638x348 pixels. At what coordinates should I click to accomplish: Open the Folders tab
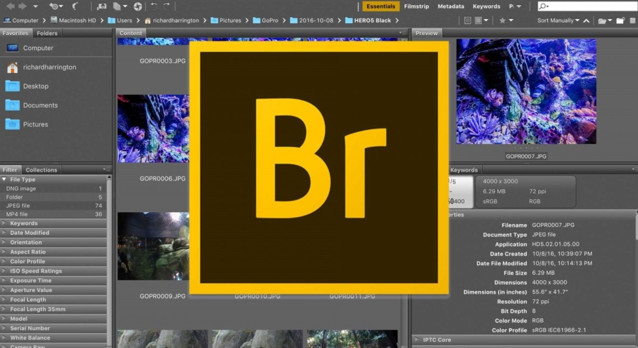click(47, 33)
